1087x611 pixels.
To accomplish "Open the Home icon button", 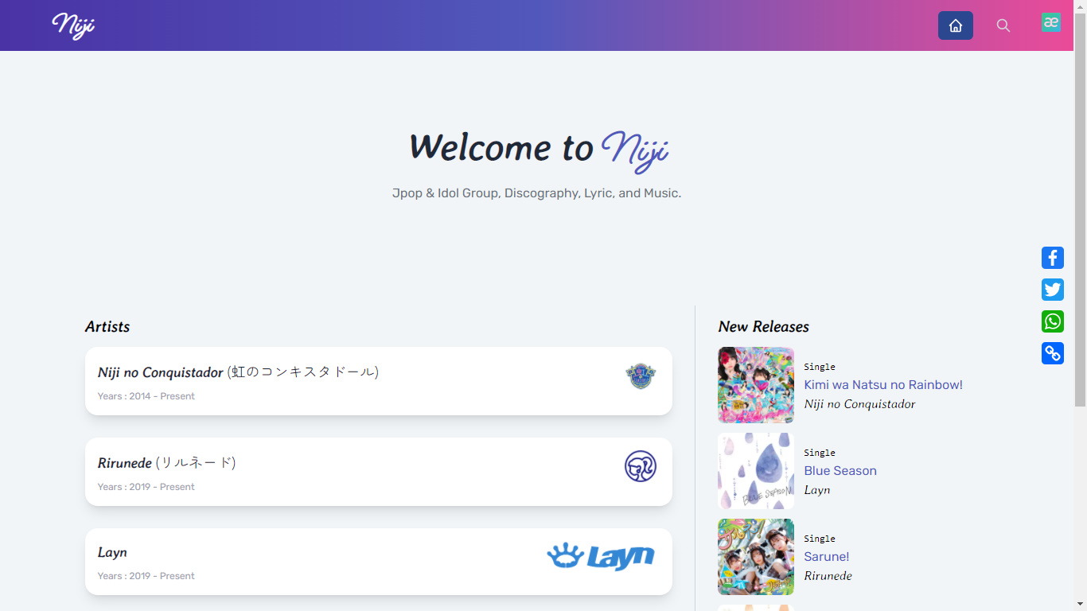I will click(x=955, y=25).
